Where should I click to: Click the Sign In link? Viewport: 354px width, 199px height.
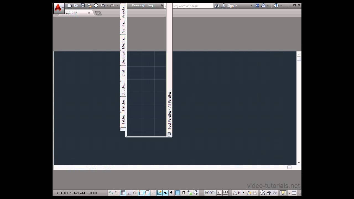pyautogui.click(x=232, y=6)
